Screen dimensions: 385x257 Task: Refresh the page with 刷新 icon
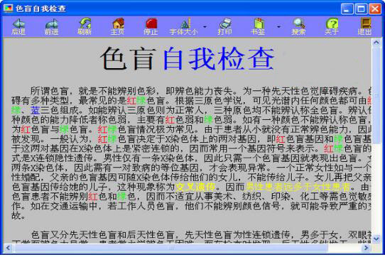pos(85,26)
